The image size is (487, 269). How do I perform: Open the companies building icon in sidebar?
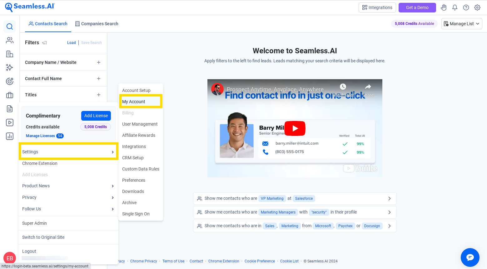(x=10, y=54)
